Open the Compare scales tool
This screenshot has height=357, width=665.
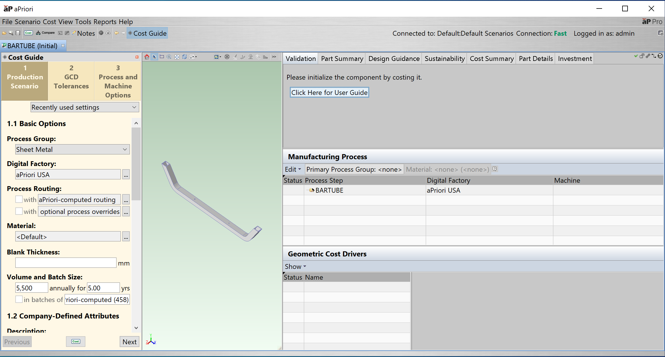pyautogui.click(x=45, y=33)
